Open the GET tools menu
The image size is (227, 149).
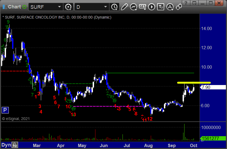[x=143, y=7]
